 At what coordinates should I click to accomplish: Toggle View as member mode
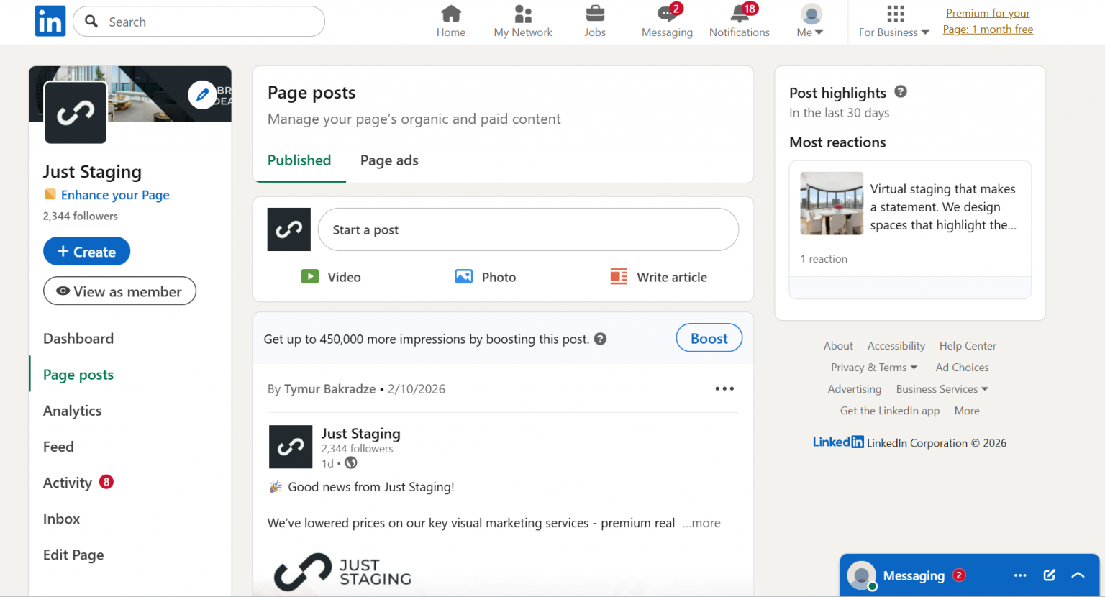point(119,291)
